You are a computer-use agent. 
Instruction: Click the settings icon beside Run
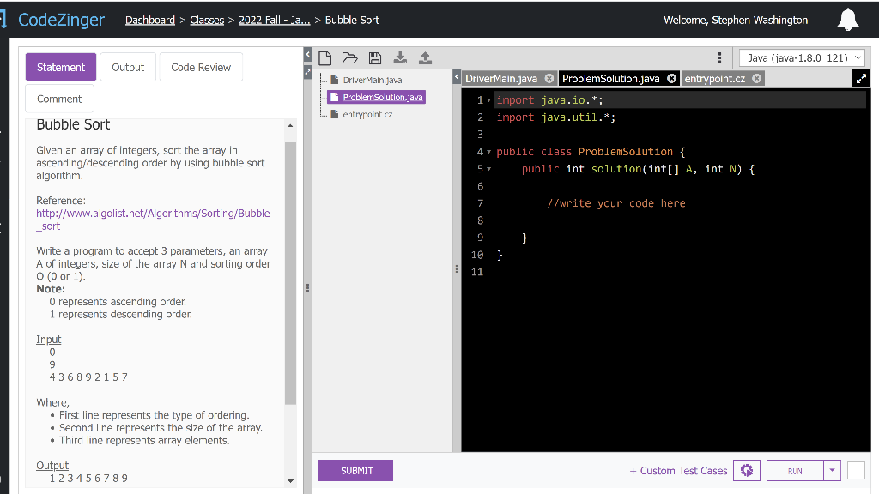pyautogui.click(x=746, y=470)
